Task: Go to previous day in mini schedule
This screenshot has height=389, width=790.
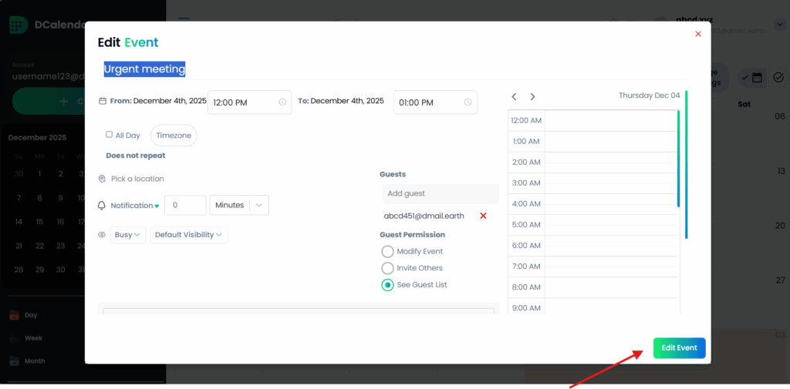Action: point(515,96)
